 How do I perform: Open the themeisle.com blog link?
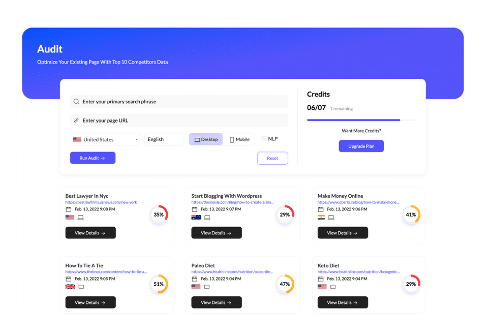pos(232,202)
